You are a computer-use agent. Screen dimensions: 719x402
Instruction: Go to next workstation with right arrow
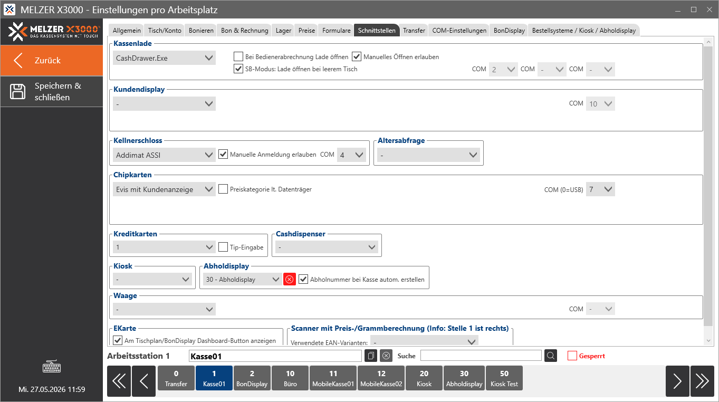[677, 381]
